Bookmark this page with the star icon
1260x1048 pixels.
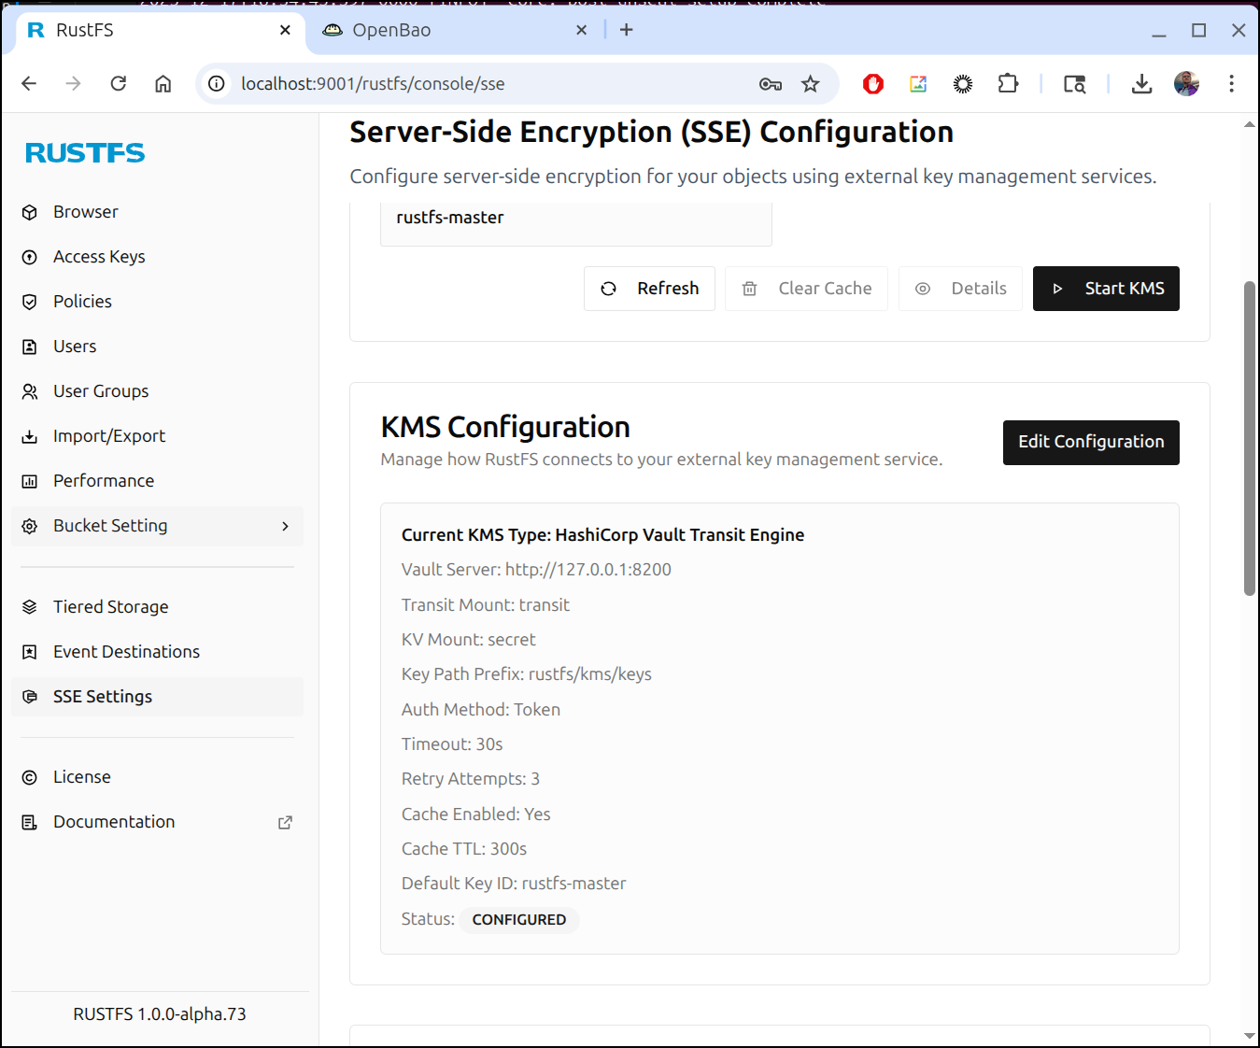pyautogui.click(x=810, y=84)
